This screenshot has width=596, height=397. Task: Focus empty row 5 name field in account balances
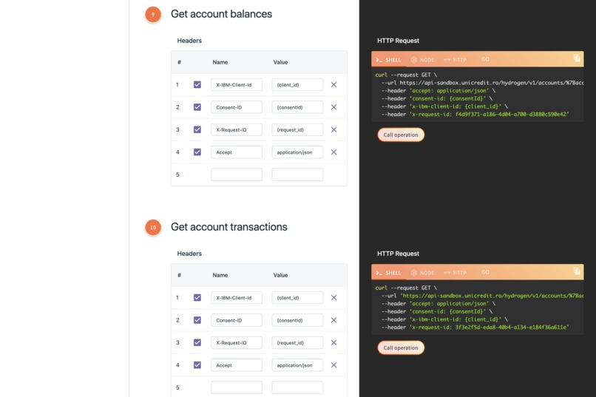[x=237, y=174]
